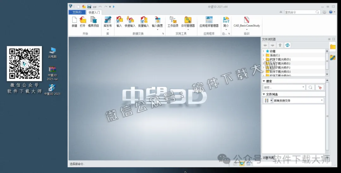Image resolution: width=341 pixels, height=173 pixels.
Task: Click the redo arrow in quick access toolbar
Action: coord(106,7)
